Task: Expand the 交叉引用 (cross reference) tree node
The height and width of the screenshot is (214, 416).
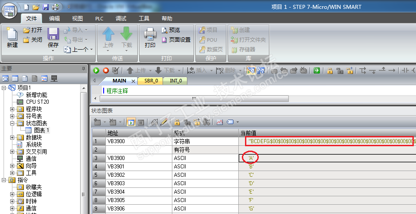Action: (x=12, y=152)
